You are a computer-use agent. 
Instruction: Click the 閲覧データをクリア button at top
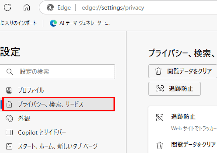(183, 71)
